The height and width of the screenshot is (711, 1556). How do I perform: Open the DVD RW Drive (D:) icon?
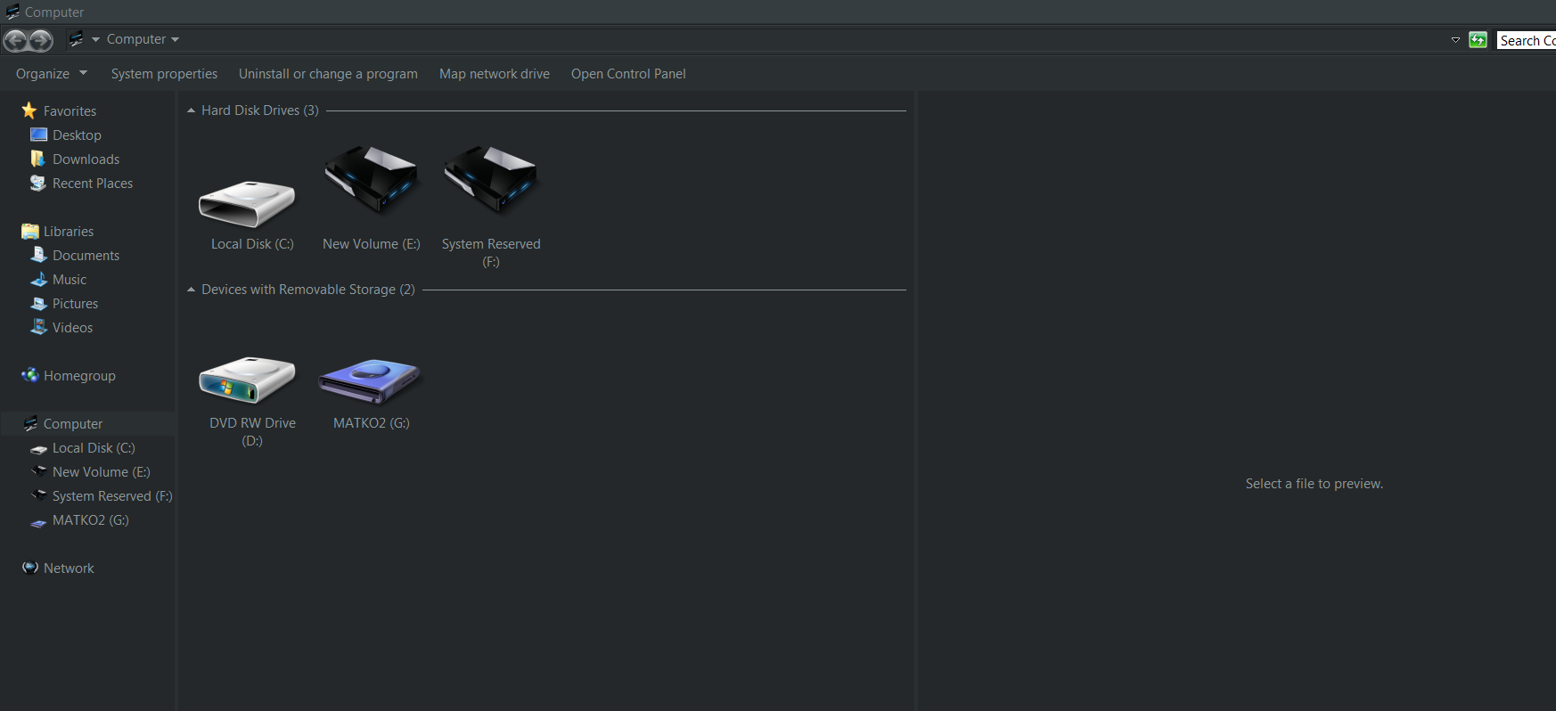pos(247,380)
